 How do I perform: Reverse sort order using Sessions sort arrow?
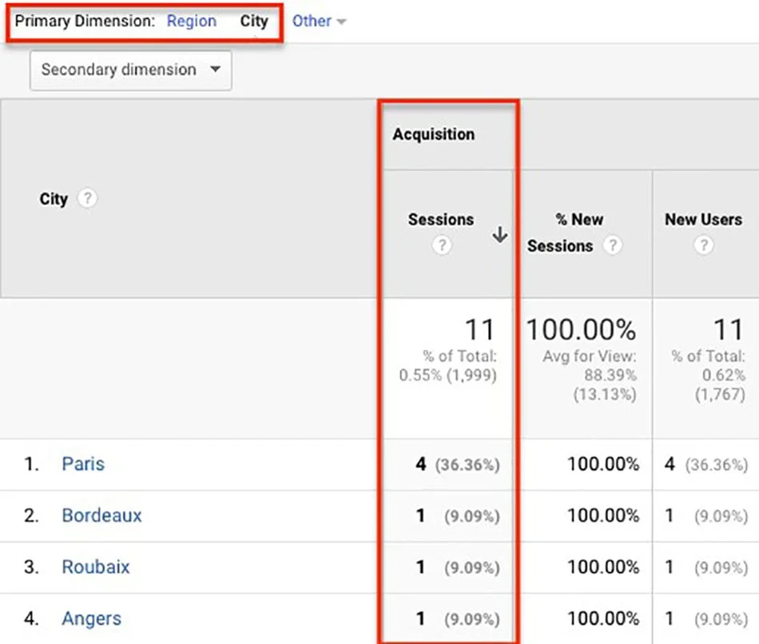pos(500,236)
